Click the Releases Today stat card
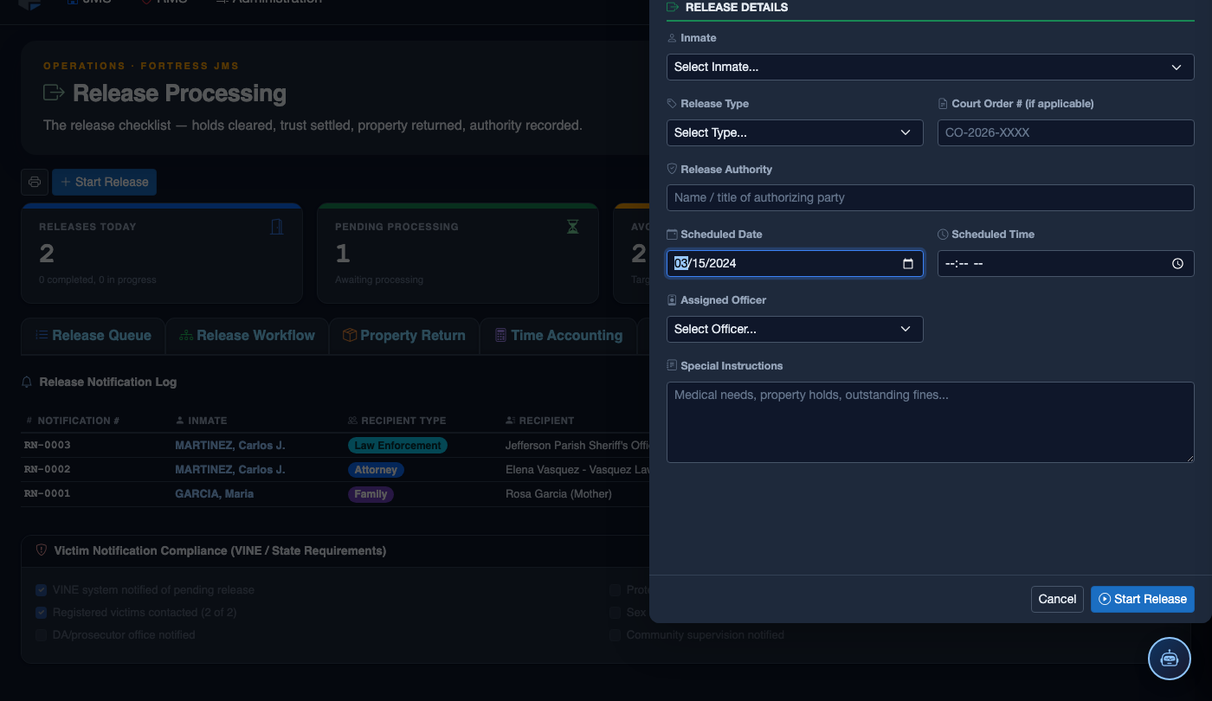The height and width of the screenshot is (701, 1212). 162,254
